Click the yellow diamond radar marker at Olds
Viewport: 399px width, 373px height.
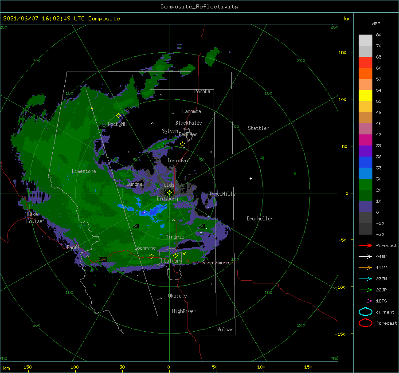click(169, 193)
